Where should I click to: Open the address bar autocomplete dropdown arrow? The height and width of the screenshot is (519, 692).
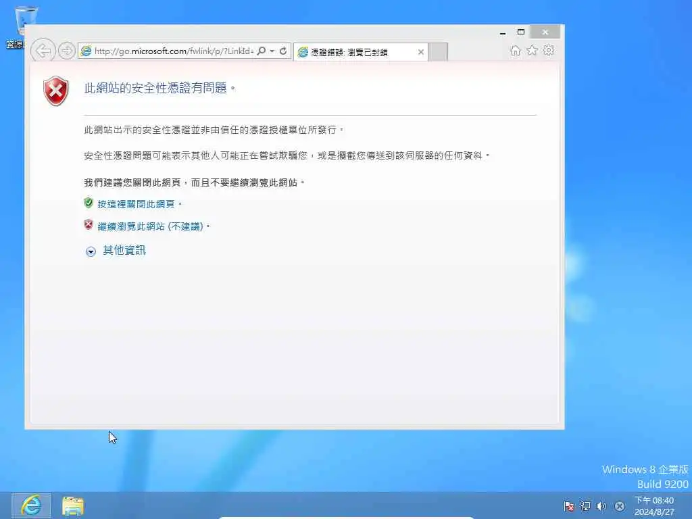[x=272, y=51]
